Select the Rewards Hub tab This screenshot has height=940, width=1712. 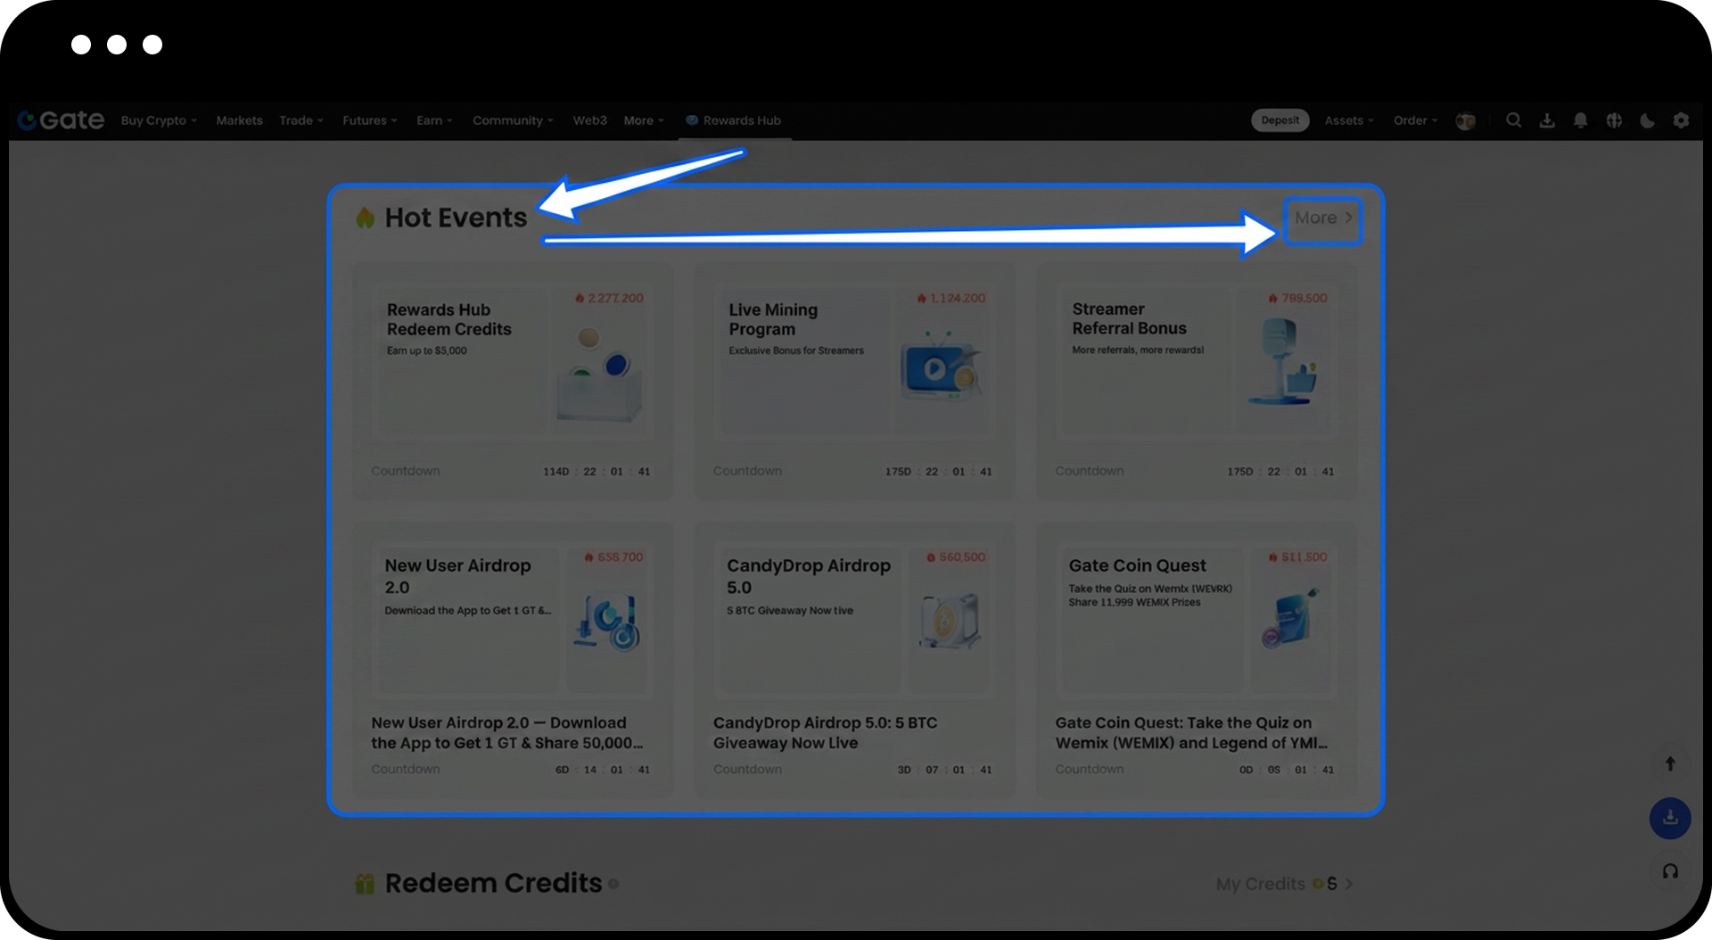coord(734,120)
